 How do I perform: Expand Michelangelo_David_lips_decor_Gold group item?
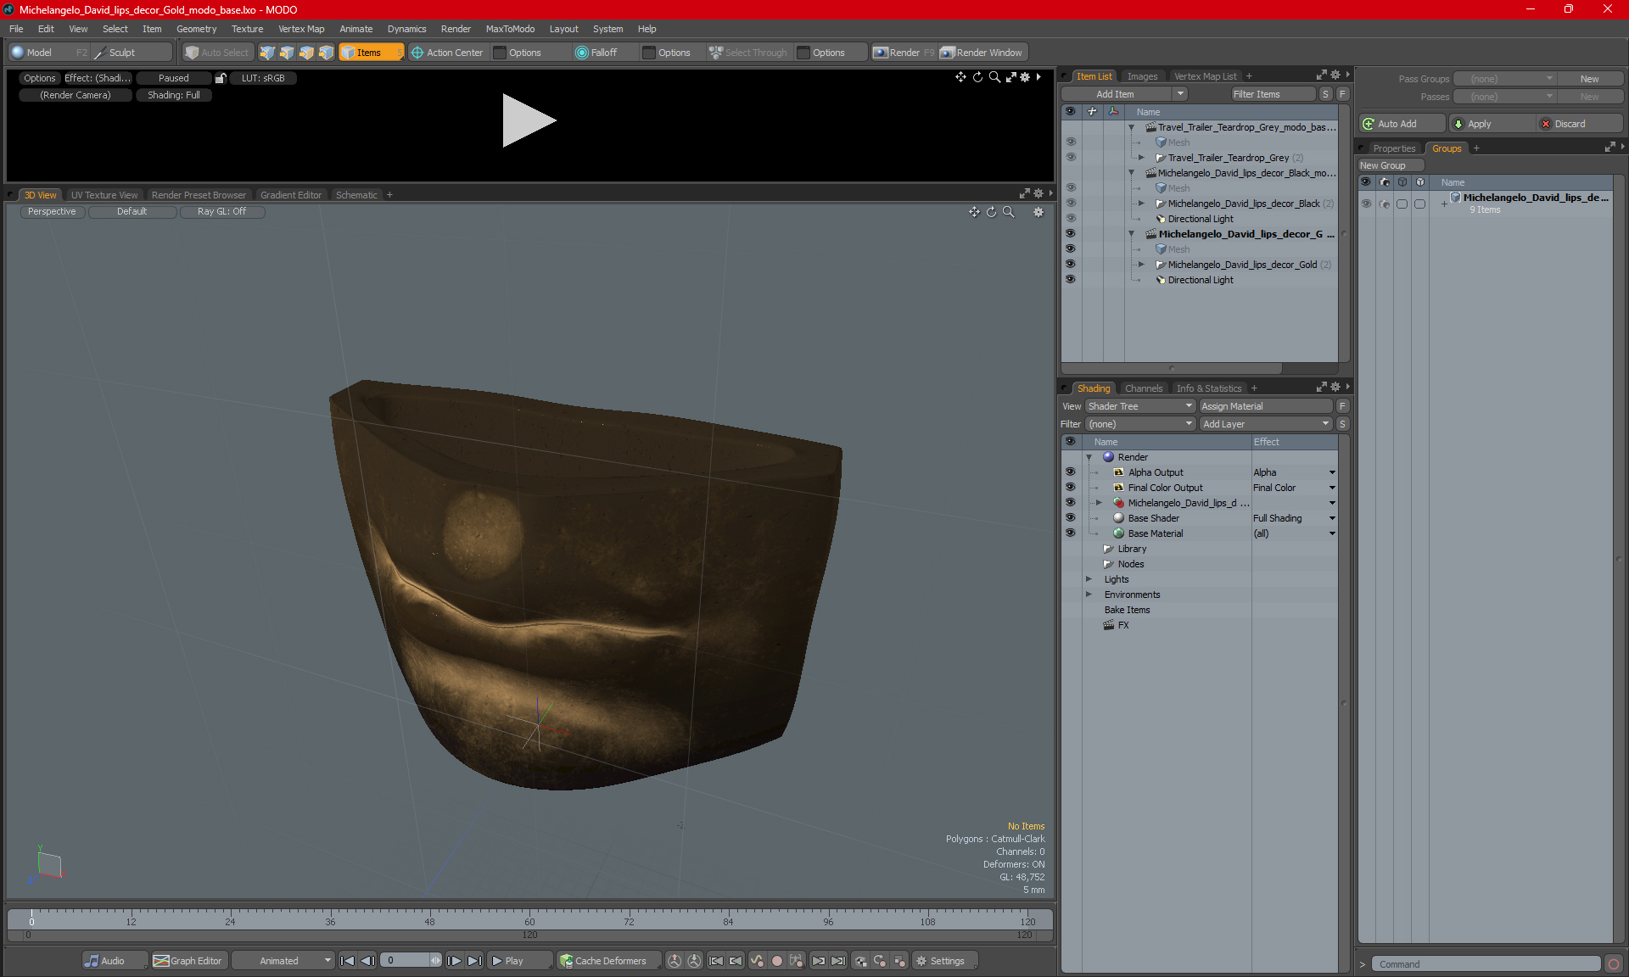(1141, 265)
